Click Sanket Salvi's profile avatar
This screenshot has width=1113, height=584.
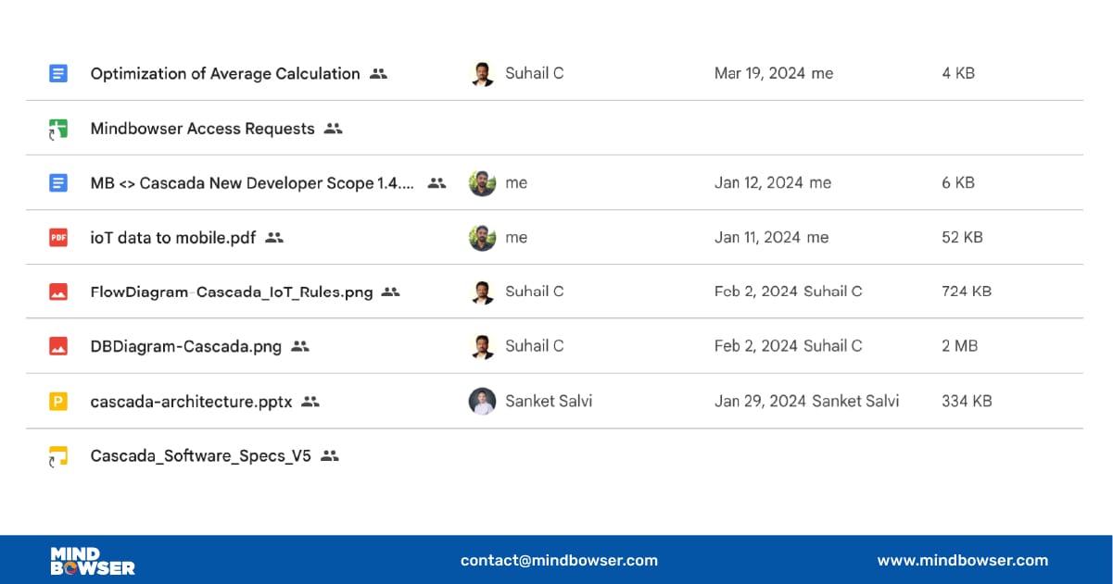(482, 402)
